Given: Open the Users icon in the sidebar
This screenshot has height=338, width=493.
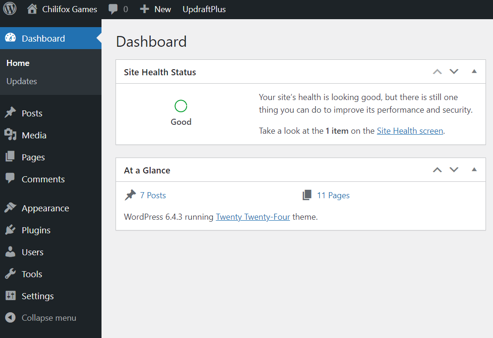Looking at the screenshot, I should coord(10,252).
